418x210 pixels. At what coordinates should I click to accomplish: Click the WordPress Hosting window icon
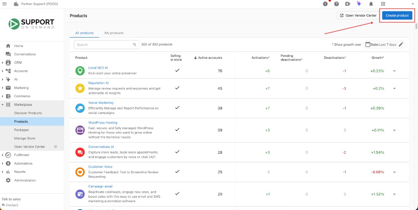(x=80, y=130)
